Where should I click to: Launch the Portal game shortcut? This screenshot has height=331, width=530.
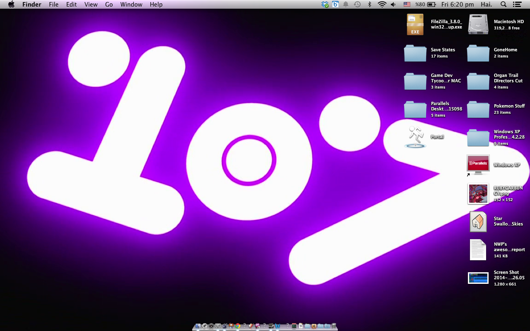click(x=415, y=137)
